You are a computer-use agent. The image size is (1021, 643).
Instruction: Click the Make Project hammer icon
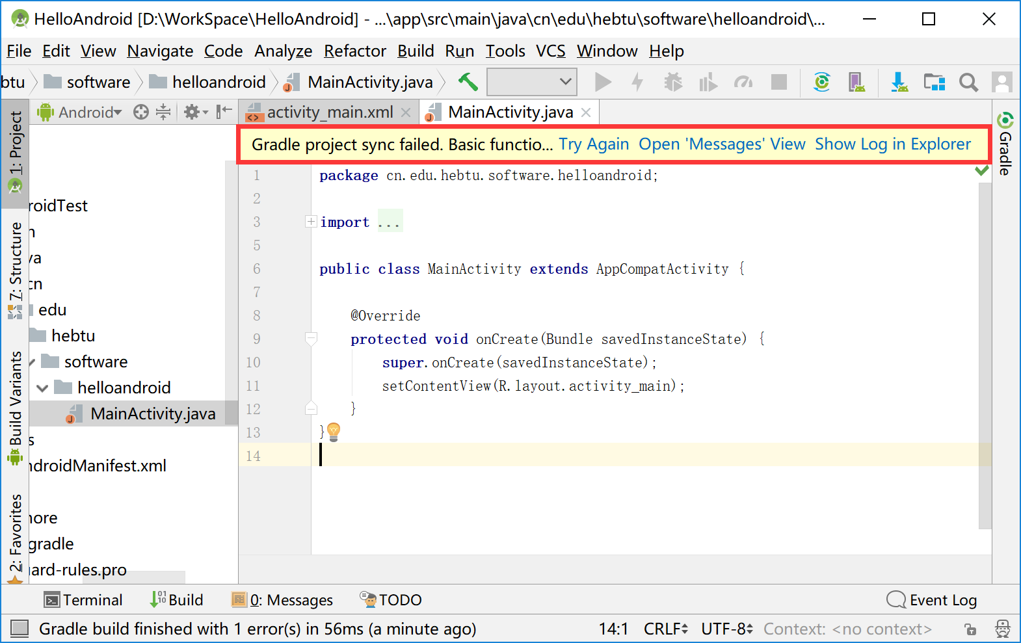(468, 82)
